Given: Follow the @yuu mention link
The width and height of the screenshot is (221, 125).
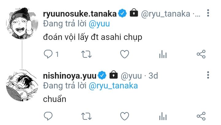Looking at the screenshot, I should (x=99, y=24).
